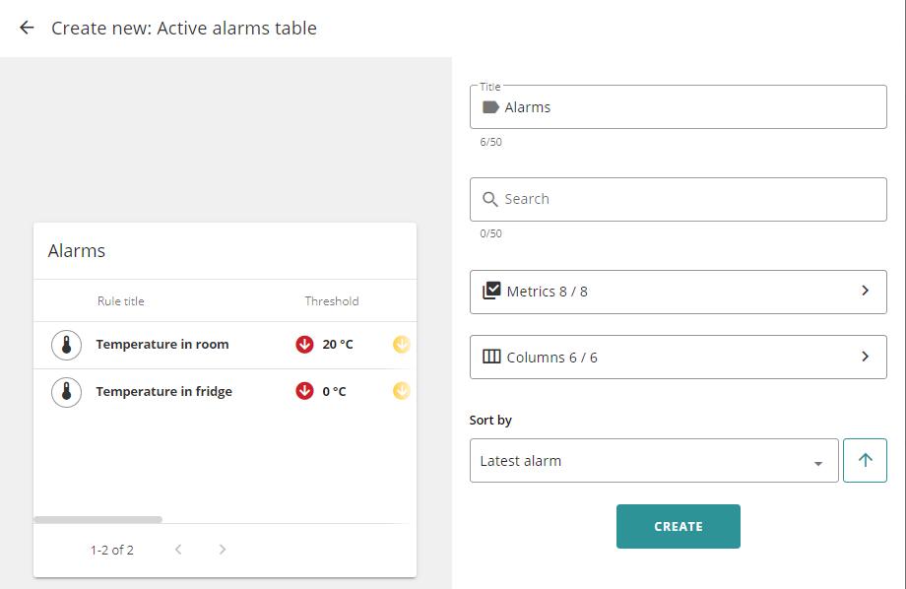Click thermometer icon for Temperature in fridge
This screenshot has height=589, width=906.
point(66,392)
